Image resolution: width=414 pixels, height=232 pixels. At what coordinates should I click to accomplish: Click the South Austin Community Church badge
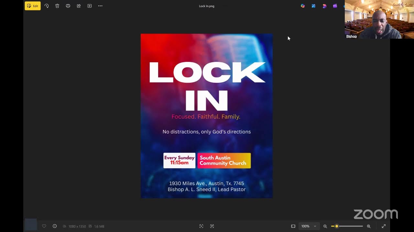pyautogui.click(x=224, y=160)
